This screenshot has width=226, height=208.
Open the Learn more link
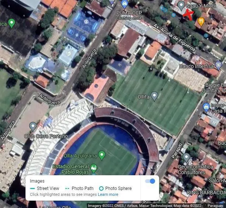click(x=108, y=194)
